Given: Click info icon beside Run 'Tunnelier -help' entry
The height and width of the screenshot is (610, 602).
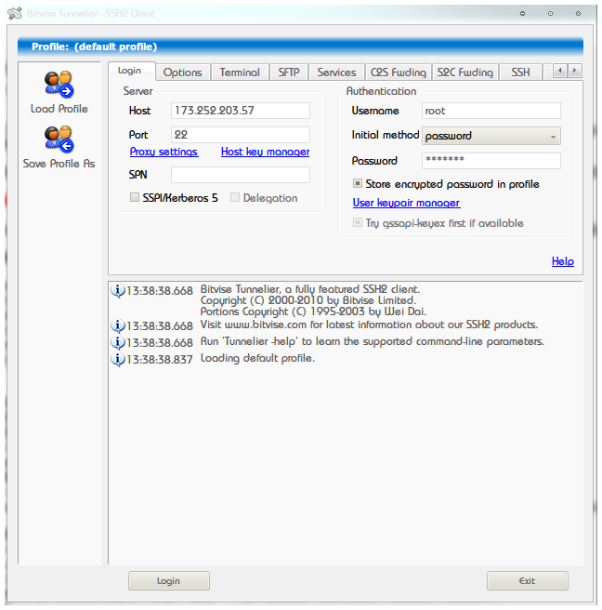Looking at the screenshot, I should click(x=118, y=342).
